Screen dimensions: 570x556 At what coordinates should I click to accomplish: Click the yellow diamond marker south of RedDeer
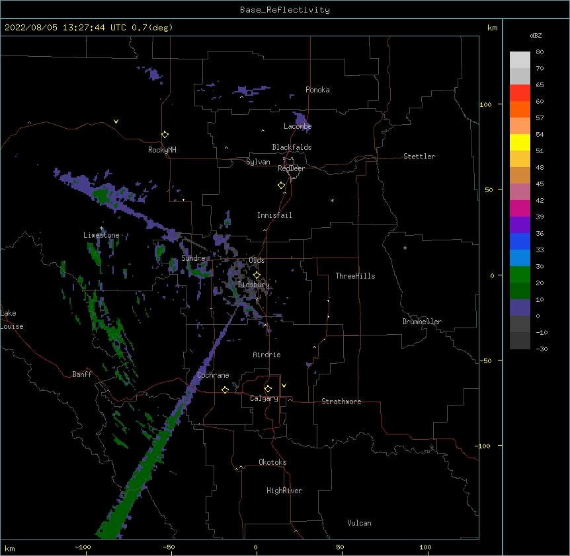click(281, 186)
